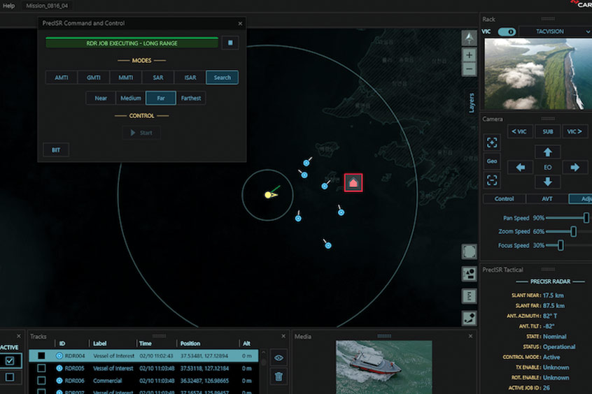Open the Help menu

click(8, 5)
